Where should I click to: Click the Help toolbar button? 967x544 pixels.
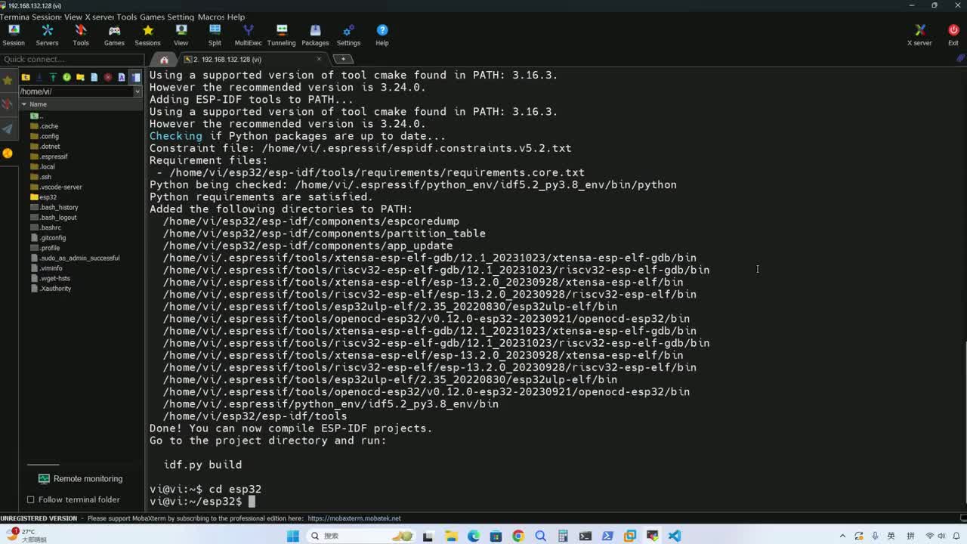coord(382,35)
